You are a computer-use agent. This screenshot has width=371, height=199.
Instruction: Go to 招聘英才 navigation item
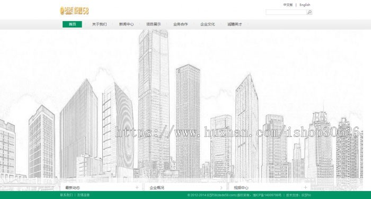234,24
